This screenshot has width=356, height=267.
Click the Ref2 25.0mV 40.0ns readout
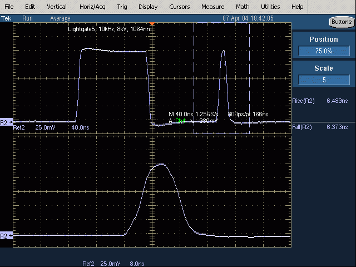click(x=51, y=127)
